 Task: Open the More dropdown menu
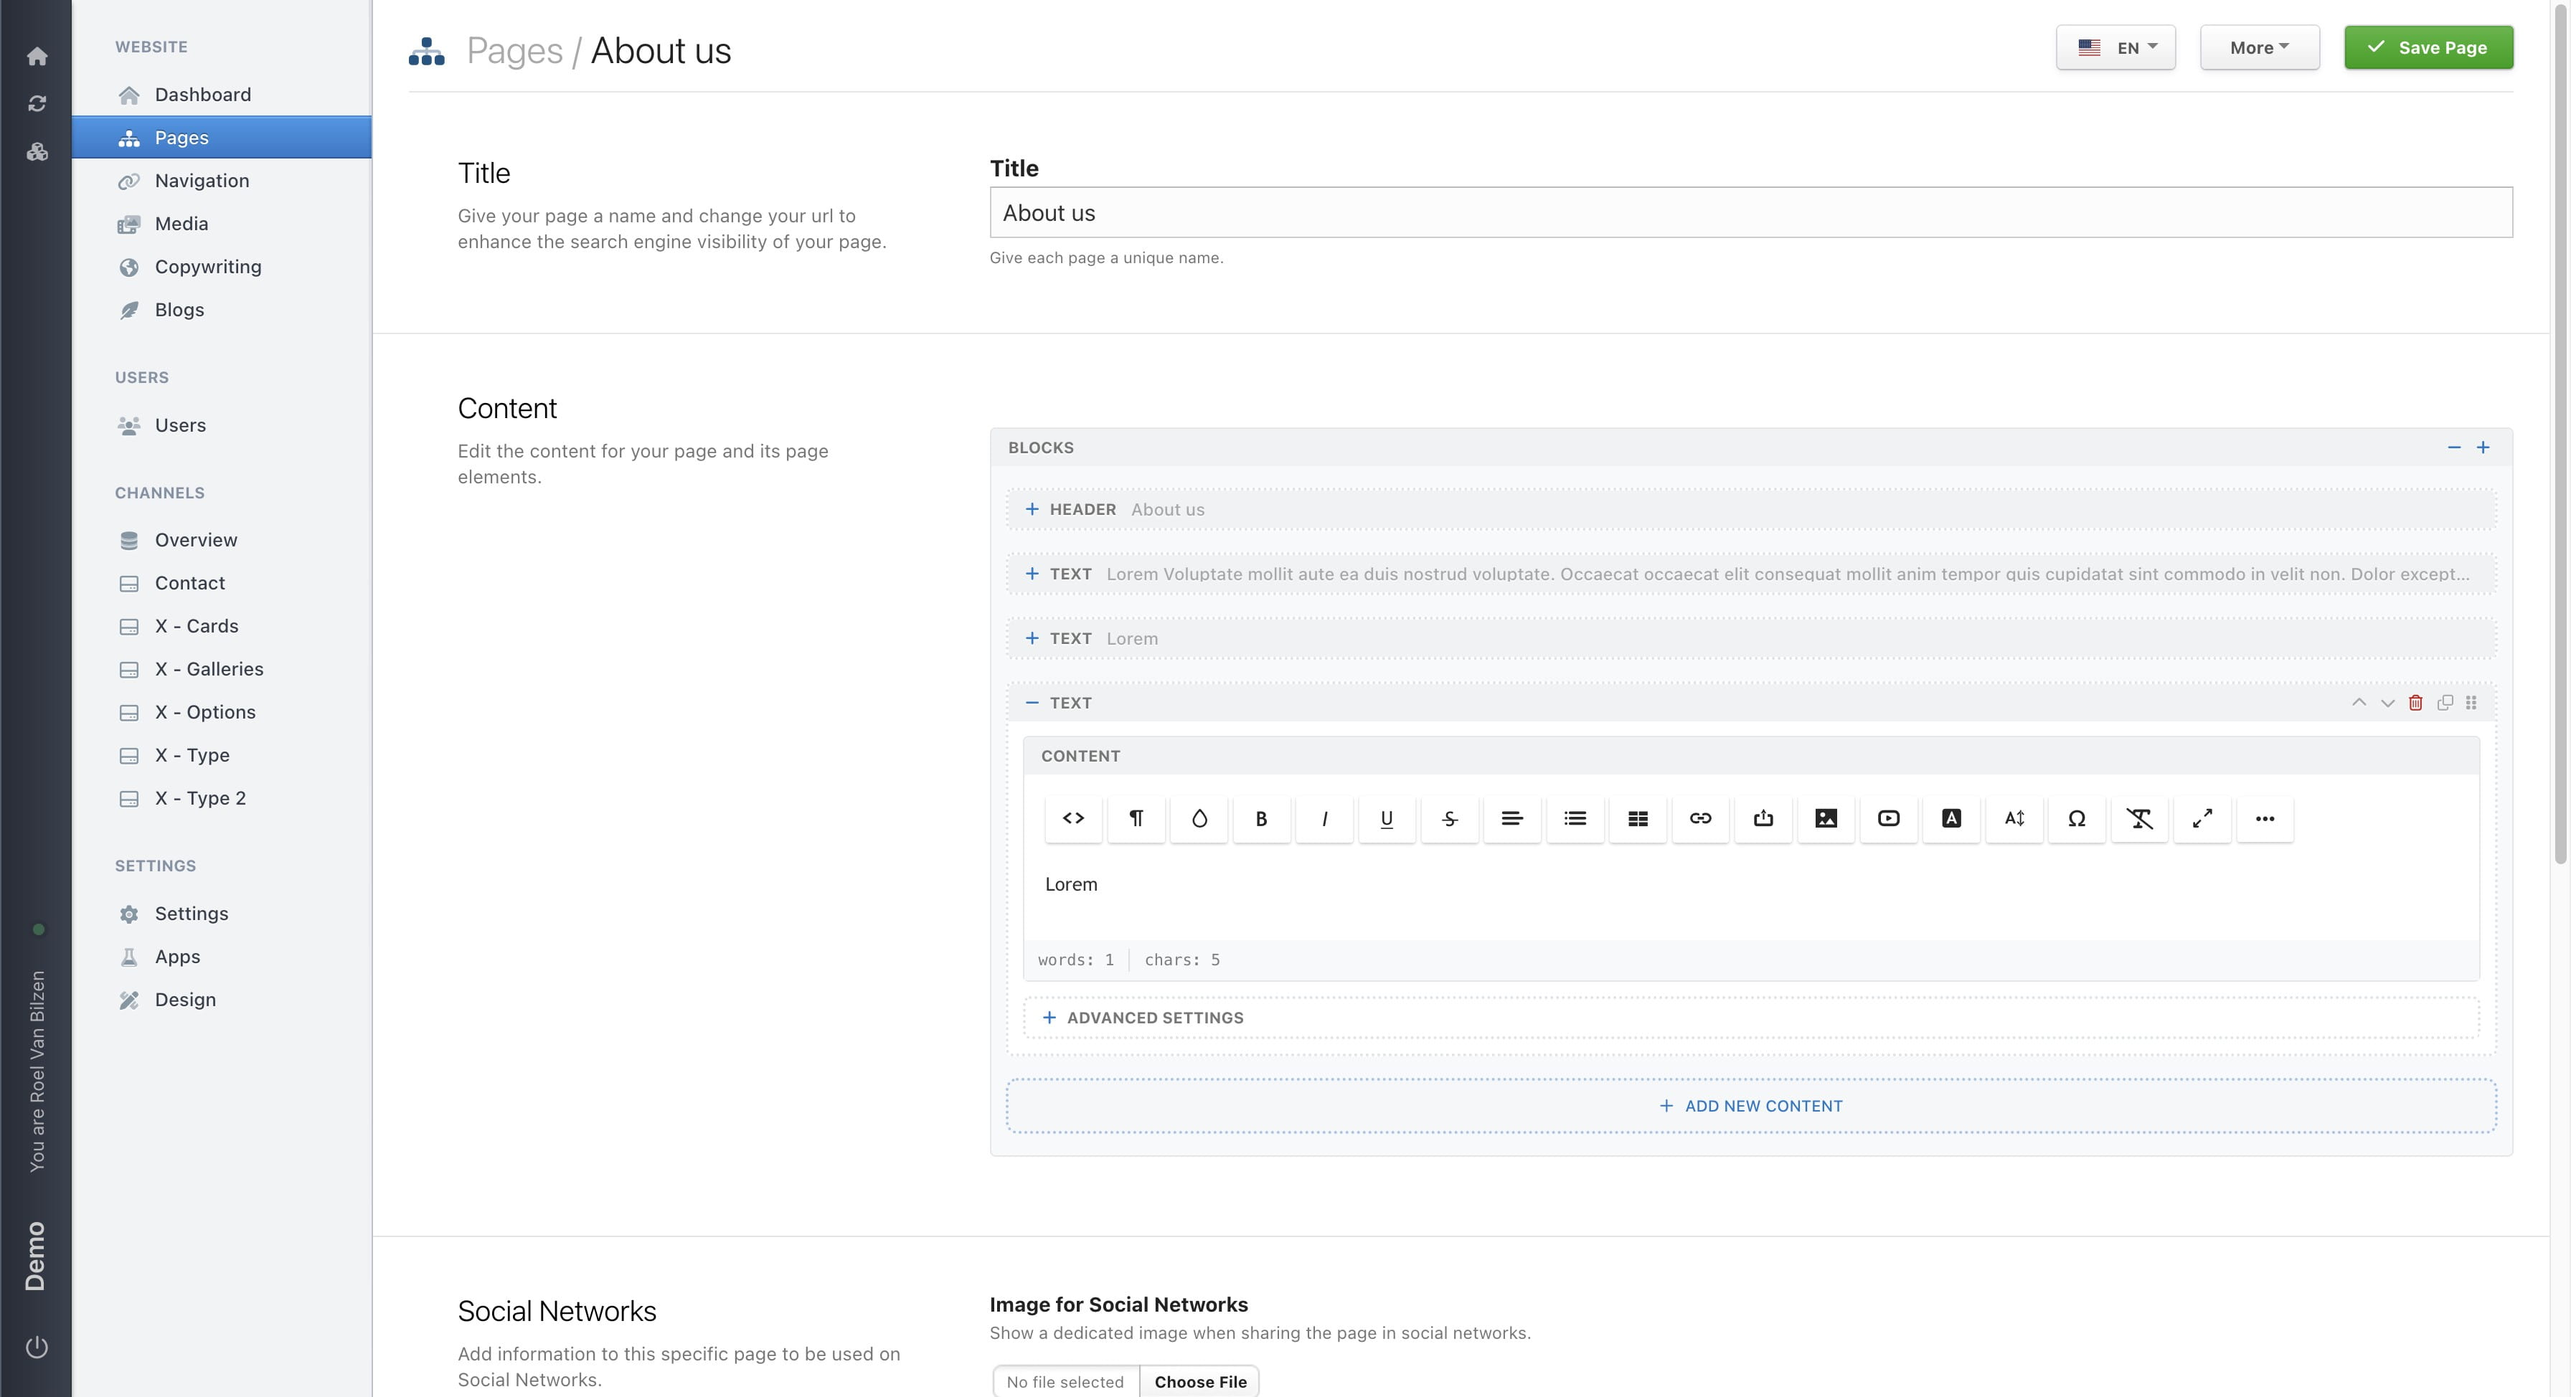click(2259, 48)
